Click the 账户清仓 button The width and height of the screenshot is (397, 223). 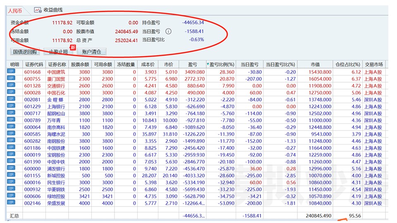pyautogui.click(x=91, y=52)
